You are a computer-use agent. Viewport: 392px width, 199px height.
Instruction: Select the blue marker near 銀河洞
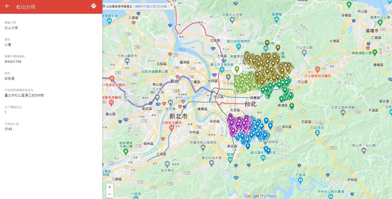coord(268,151)
